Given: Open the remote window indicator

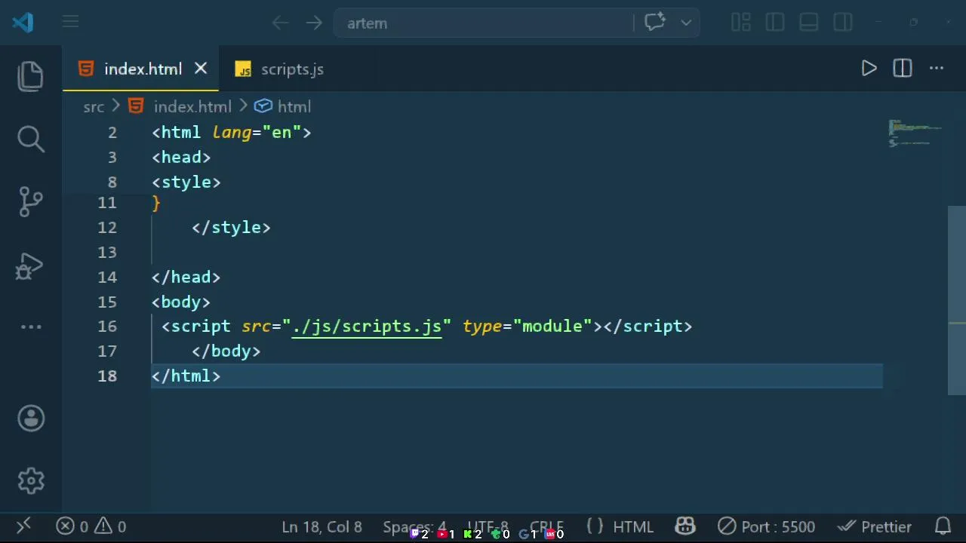Looking at the screenshot, I should (23, 526).
